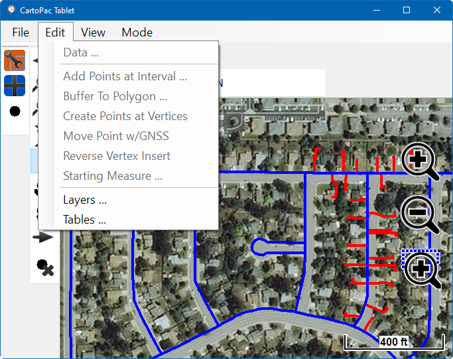Choose Tables ... from the Edit menu
453x359 pixels.
tap(84, 220)
